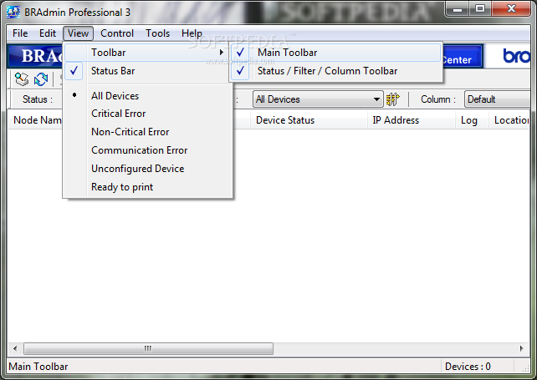The image size is (537, 380).
Task: Click the Column : label
Action: [438, 99]
